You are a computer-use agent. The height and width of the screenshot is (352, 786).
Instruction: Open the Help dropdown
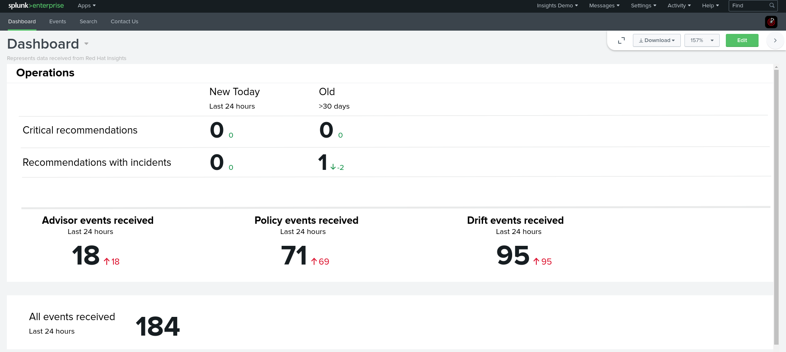click(710, 6)
